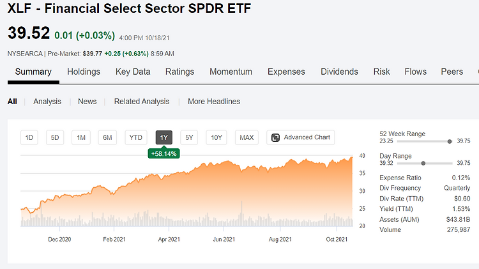
Task: Set chart range to 6M
Action: (107, 137)
